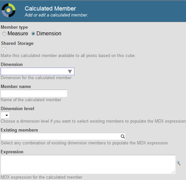Image resolution: width=186 pixels, height=180 pixels.
Task: Open the Dimension combo box
Action: point(38,71)
